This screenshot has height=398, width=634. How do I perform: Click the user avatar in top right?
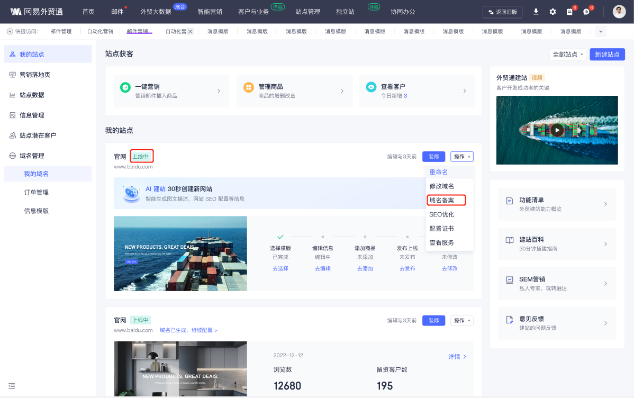[x=619, y=12]
